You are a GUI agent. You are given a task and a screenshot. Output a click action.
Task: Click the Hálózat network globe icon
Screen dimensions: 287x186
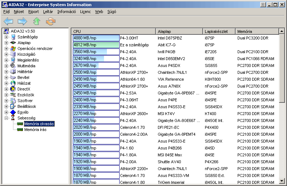13,83
